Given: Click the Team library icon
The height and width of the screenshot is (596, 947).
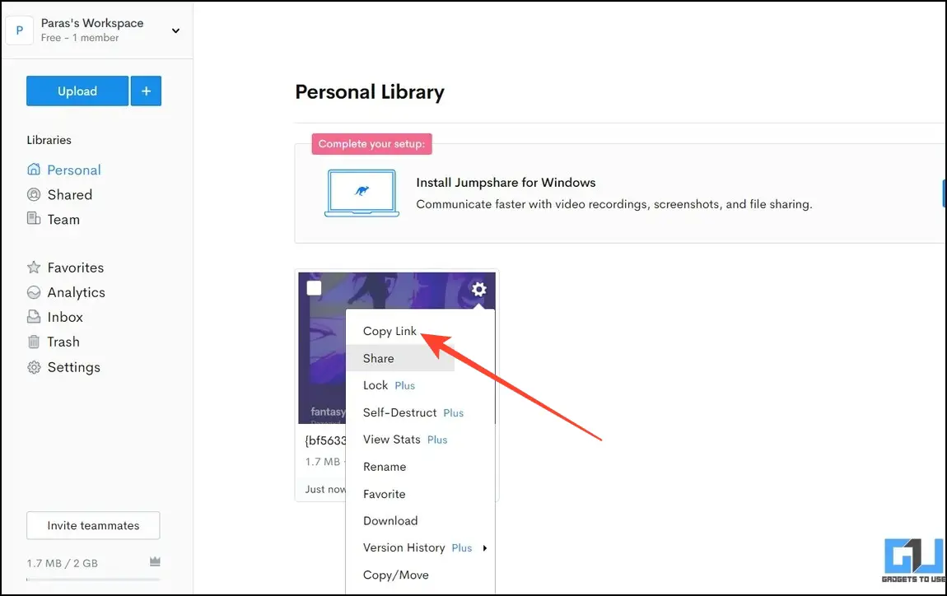Looking at the screenshot, I should (34, 219).
